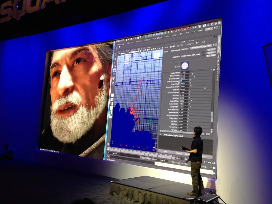Select the Custom shelf tab
This screenshot has height=204, width=272.
(209, 29)
